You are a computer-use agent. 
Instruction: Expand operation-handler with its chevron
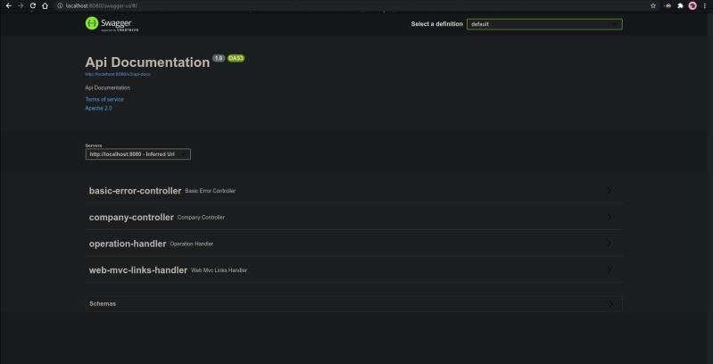pyautogui.click(x=609, y=244)
